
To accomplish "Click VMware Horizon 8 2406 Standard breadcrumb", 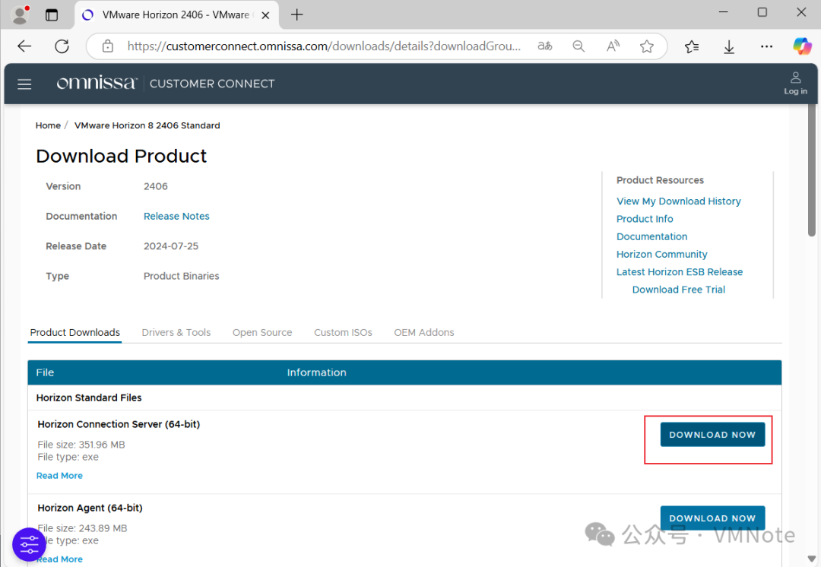I will pyautogui.click(x=147, y=125).
